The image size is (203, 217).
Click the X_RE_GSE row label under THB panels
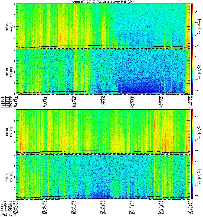[x=6, y=97]
